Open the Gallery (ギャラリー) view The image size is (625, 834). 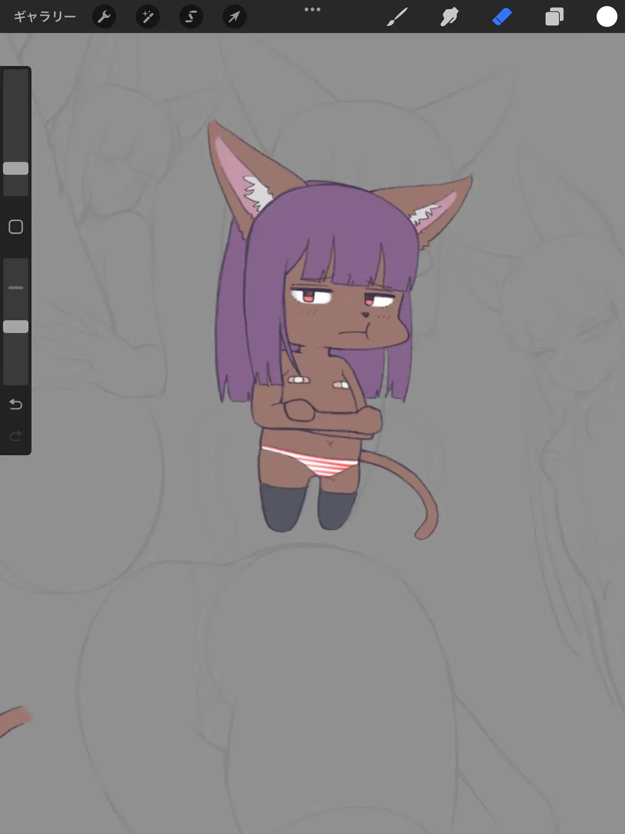45,17
